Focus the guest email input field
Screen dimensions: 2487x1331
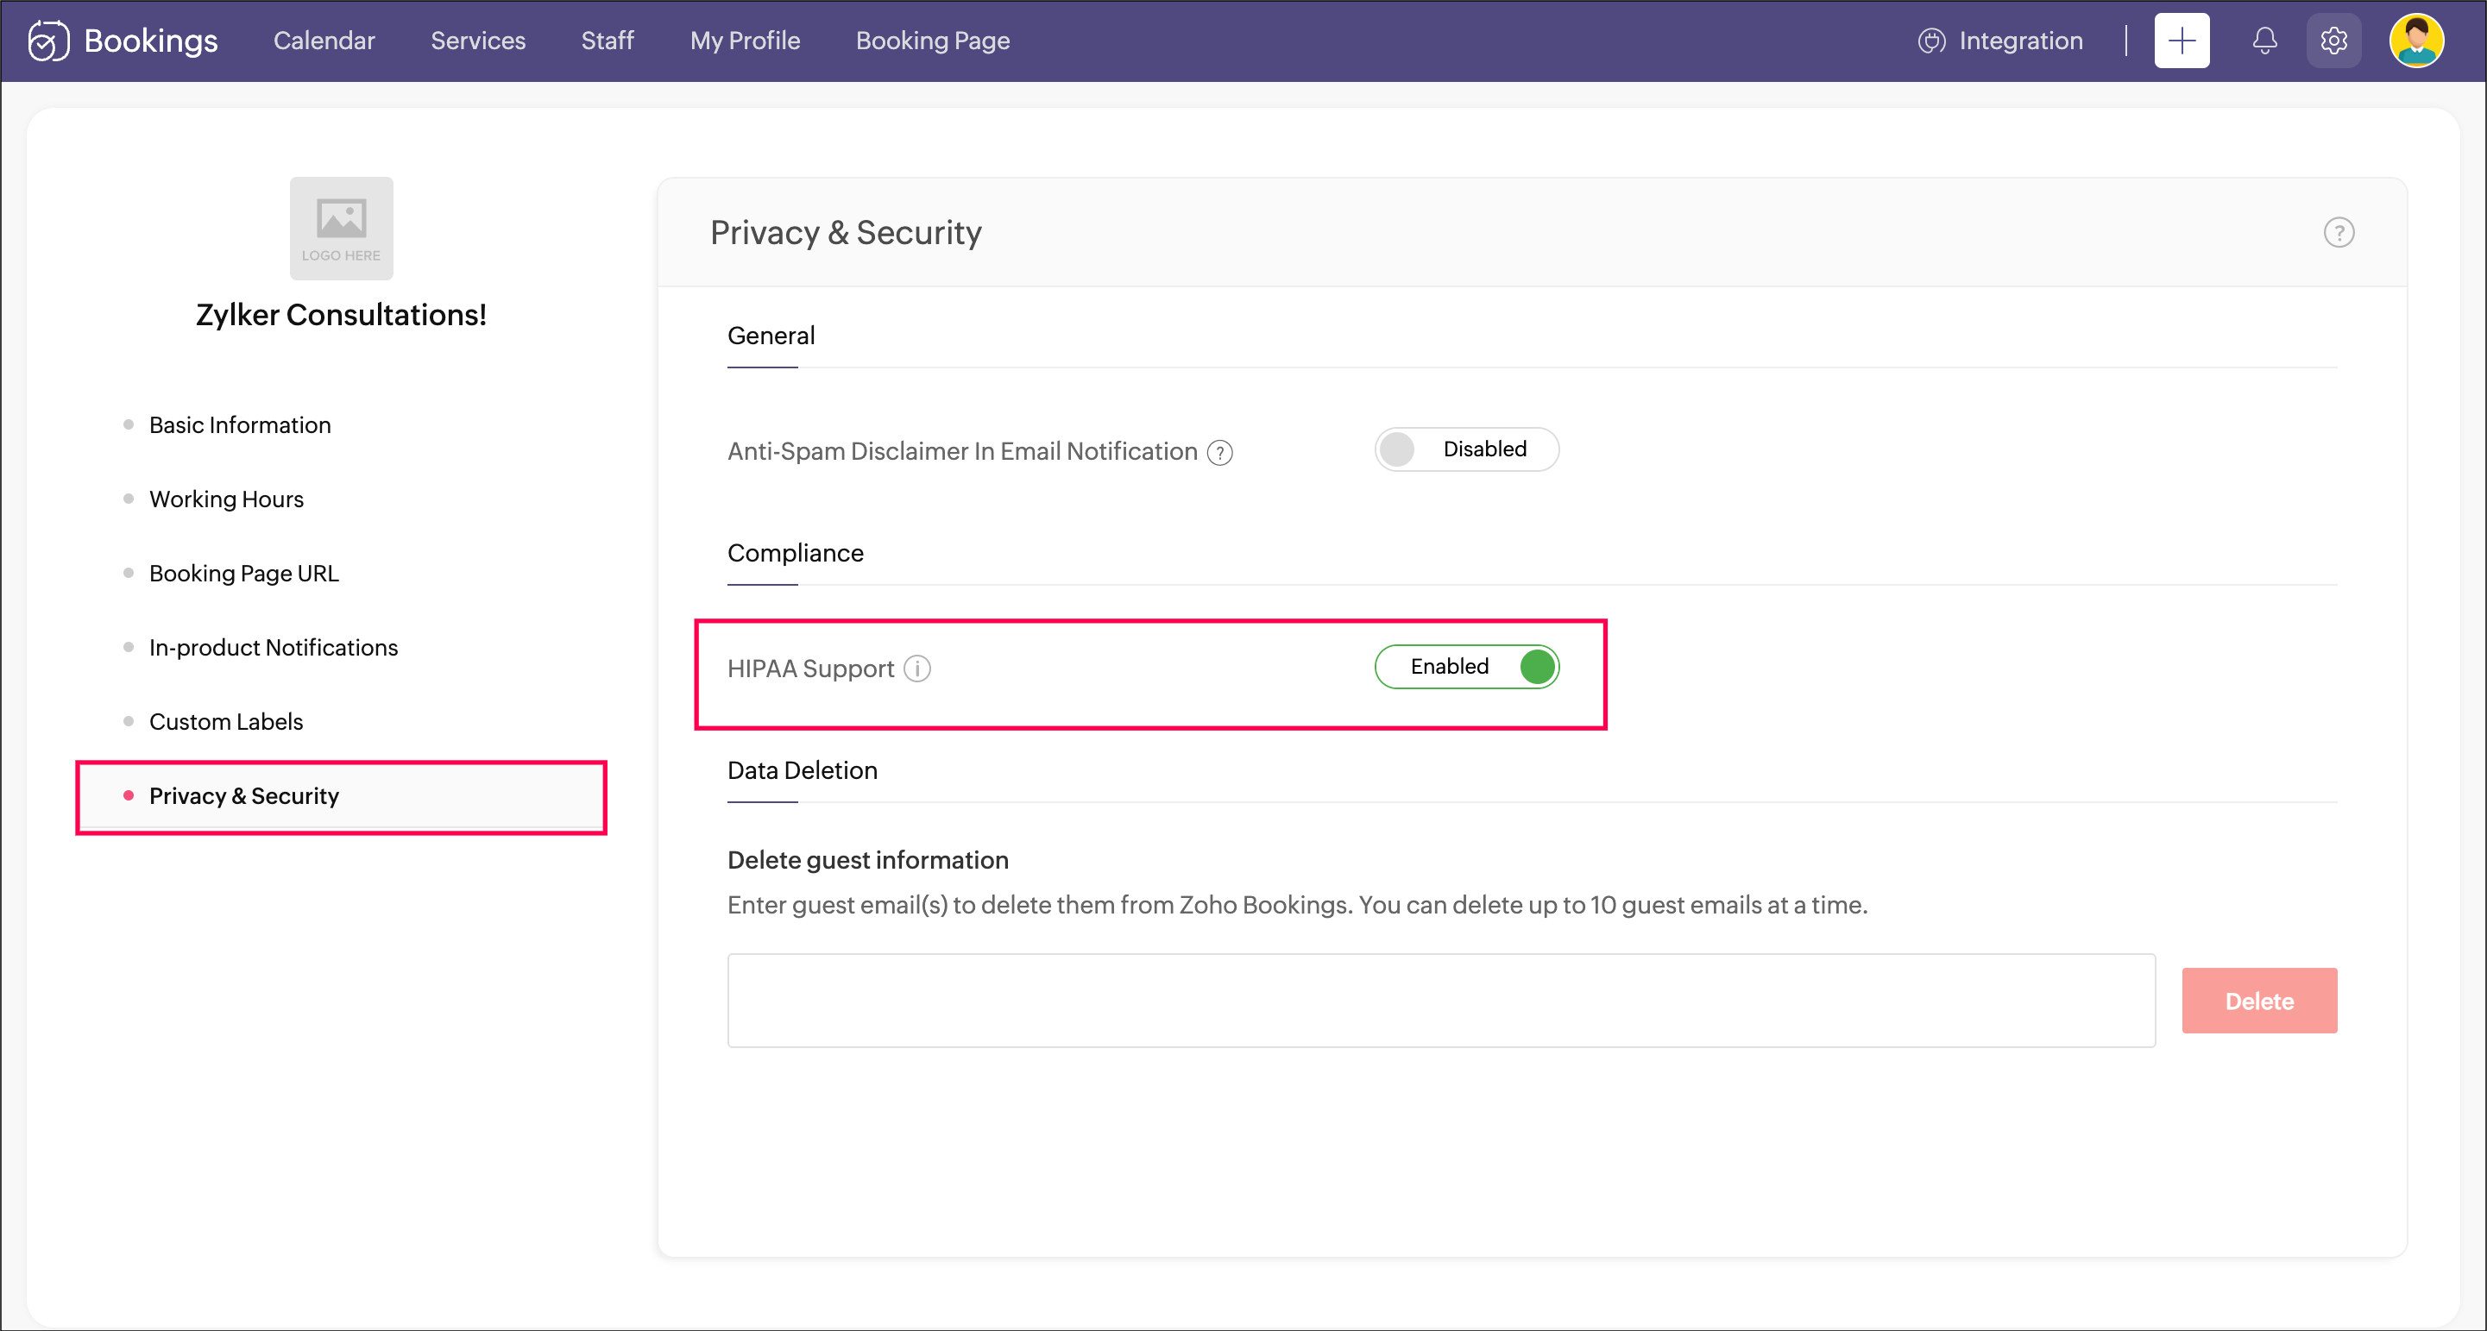(1440, 1001)
